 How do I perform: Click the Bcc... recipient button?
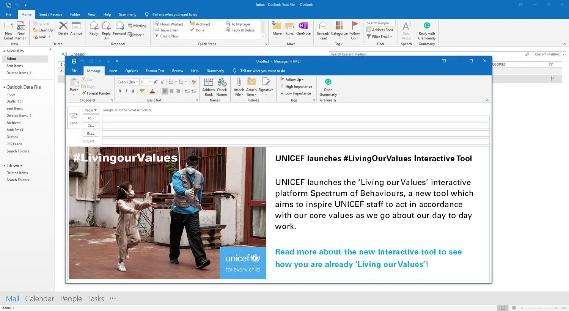click(x=91, y=134)
